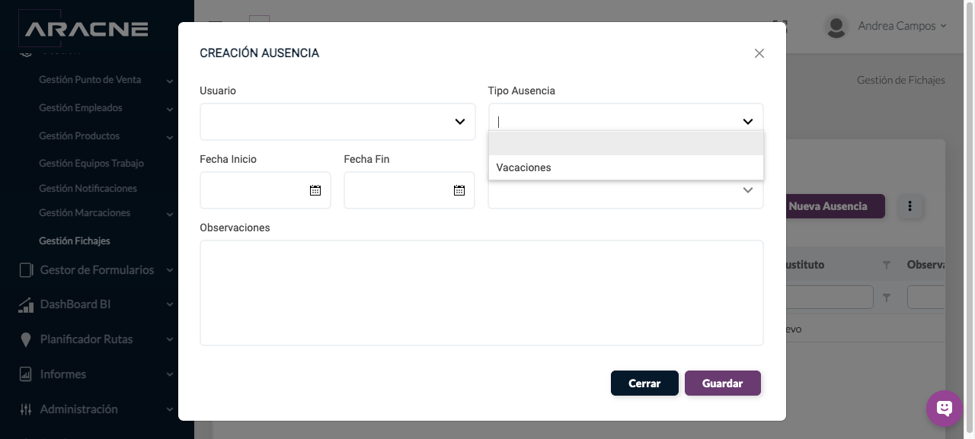The height and width of the screenshot is (439, 975).
Task: Click the Administración sliders icon
Action: pos(26,409)
